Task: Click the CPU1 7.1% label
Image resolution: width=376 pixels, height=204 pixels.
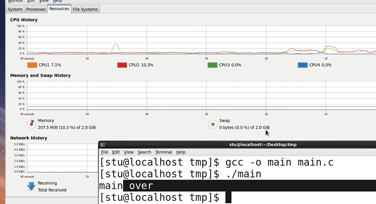Action: click(50, 65)
